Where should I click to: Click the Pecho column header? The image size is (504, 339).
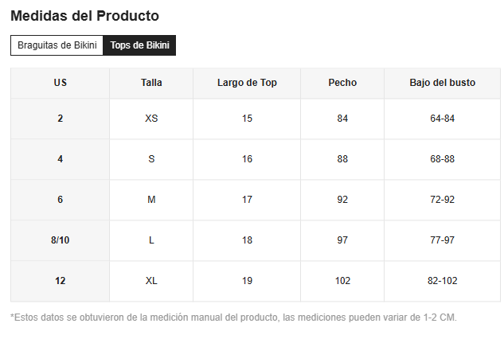[x=342, y=83]
